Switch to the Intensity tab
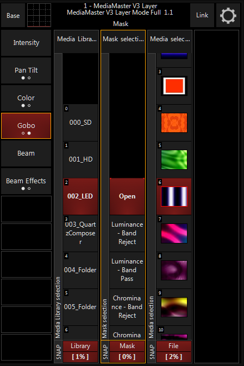Image resolution: width=244 pixels, height=366 pixels. pos(26,43)
